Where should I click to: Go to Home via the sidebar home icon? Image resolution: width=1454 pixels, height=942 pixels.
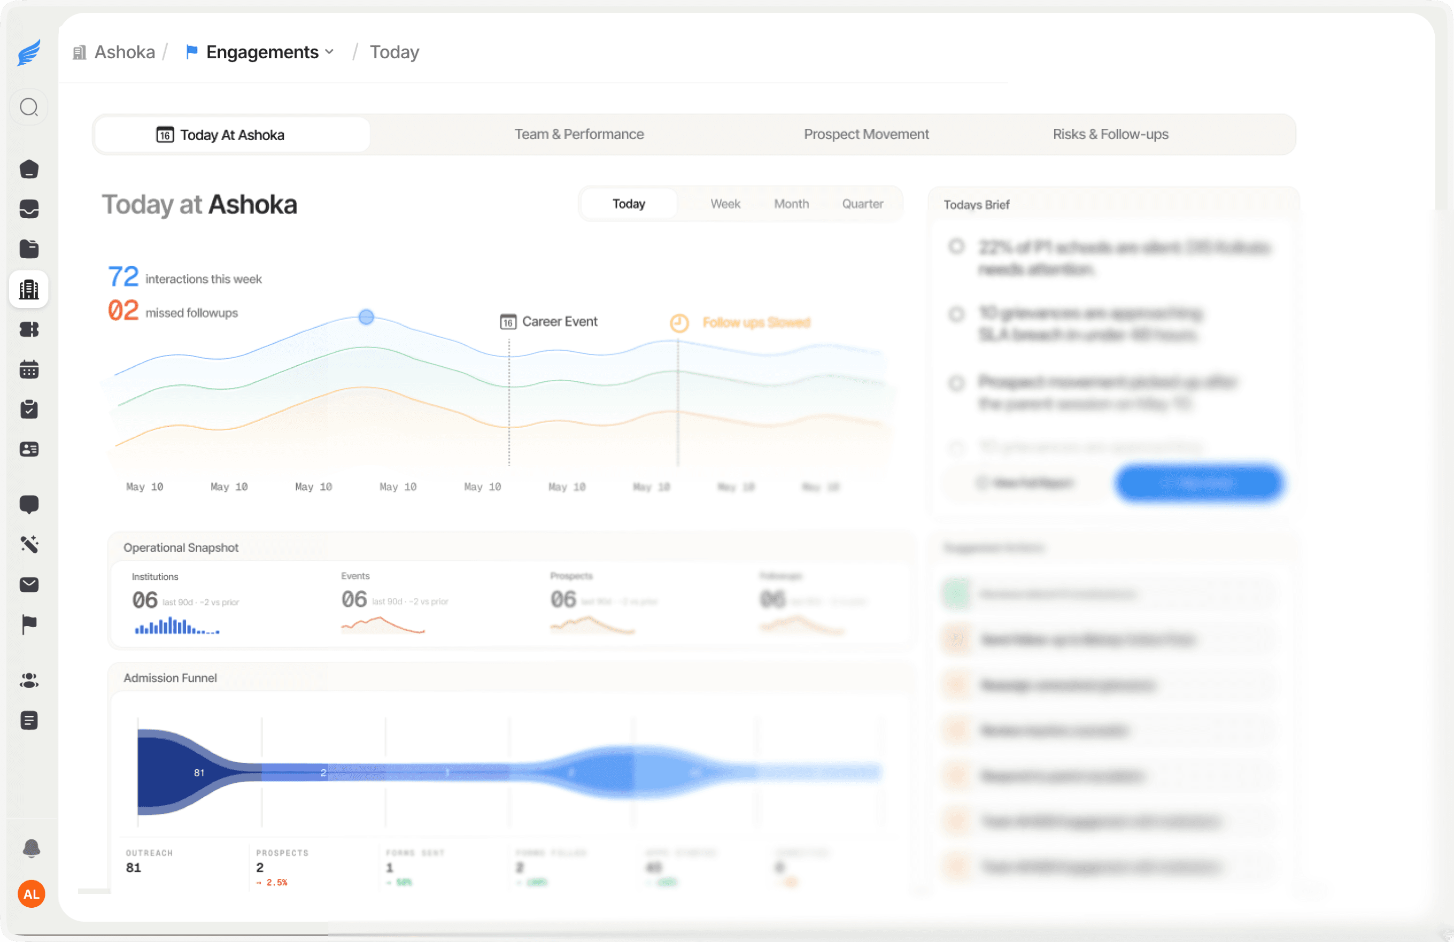point(29,169)
